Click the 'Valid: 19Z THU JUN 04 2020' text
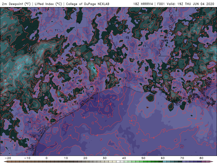This screenshot has width=217, height=163. coord(190,4)
